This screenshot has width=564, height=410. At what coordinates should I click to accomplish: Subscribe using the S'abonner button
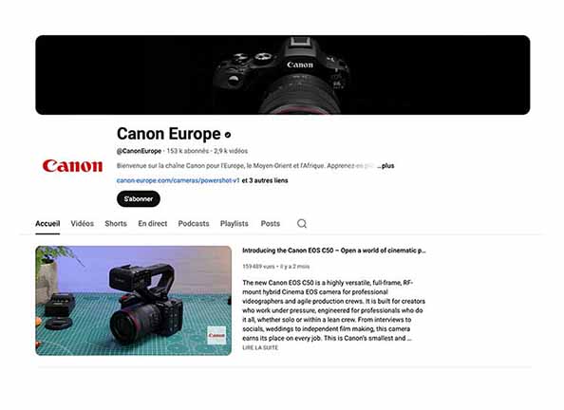[139, 199]
